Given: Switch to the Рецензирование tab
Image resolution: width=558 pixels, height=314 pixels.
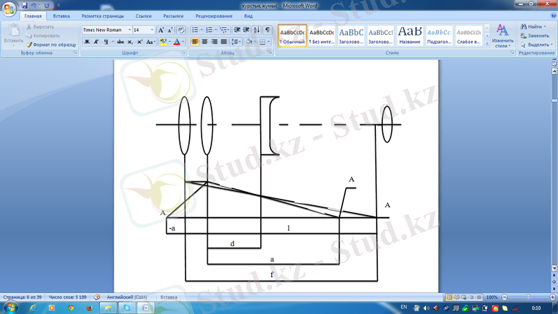Looking at the screenshot, I should point(214,16).
